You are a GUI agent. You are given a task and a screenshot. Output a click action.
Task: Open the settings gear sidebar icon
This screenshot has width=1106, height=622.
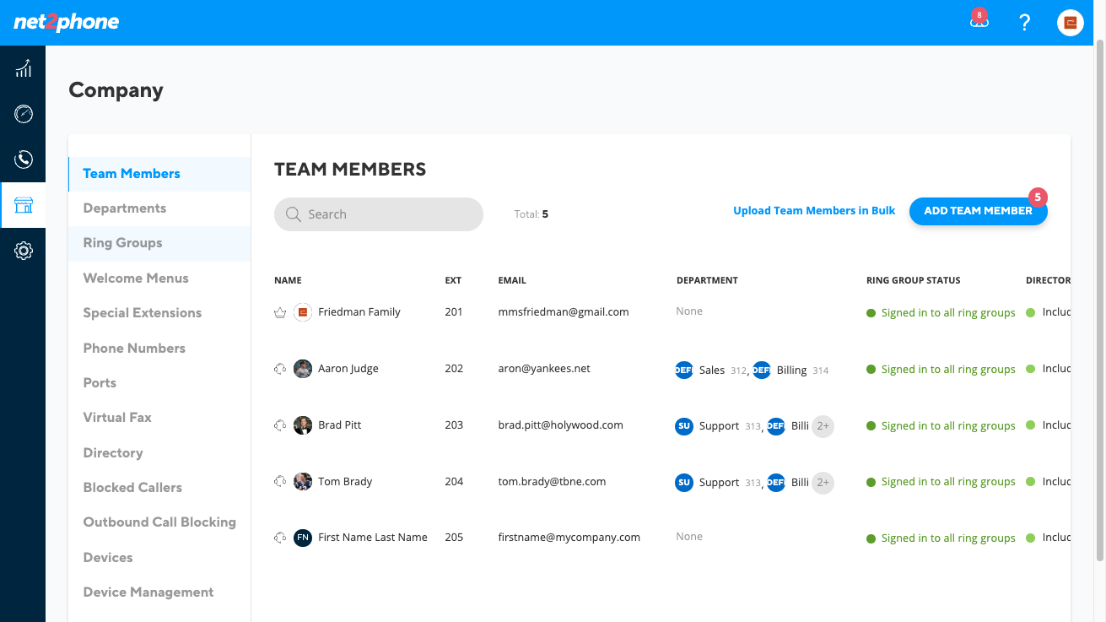coord(24,251)
